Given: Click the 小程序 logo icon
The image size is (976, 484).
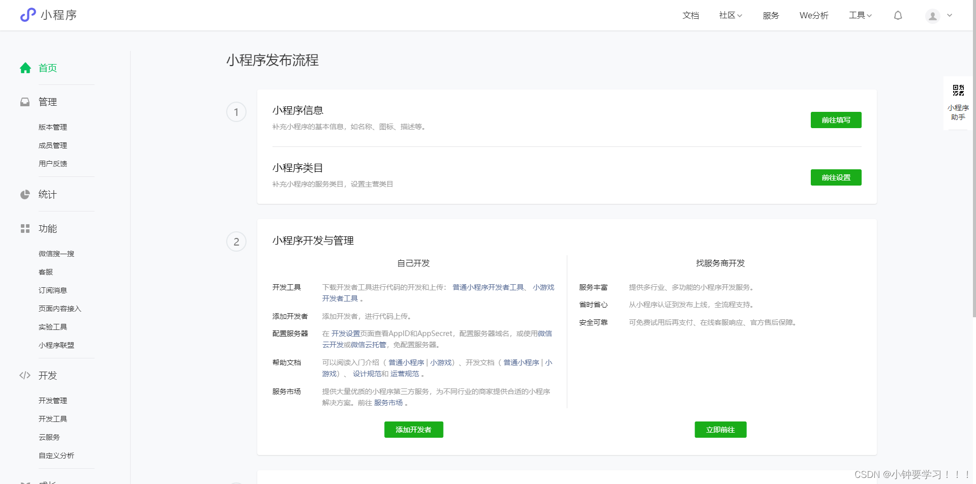Looking at the screenshot, I should (28, 15).
